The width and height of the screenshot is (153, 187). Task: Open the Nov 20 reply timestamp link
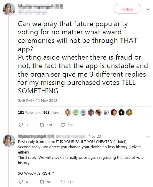95,136
